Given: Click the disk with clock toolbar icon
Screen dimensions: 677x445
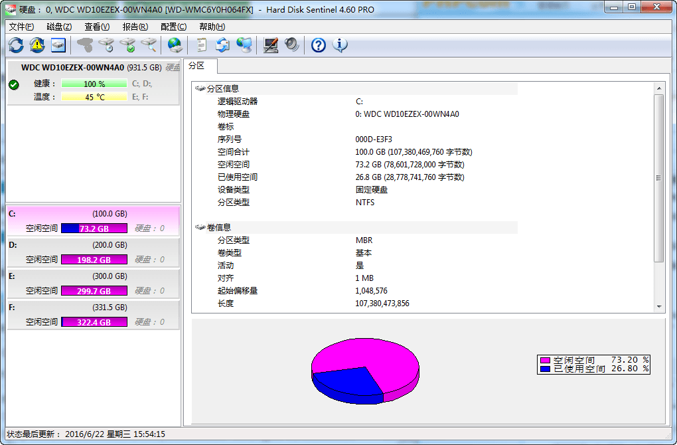Looking at the screenshot, I should (x=106, y=45).
